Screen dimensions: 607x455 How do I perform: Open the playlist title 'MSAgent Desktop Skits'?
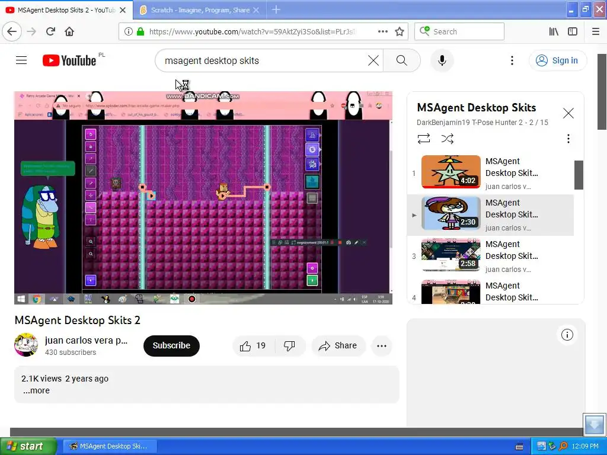[x=477, y=108]
